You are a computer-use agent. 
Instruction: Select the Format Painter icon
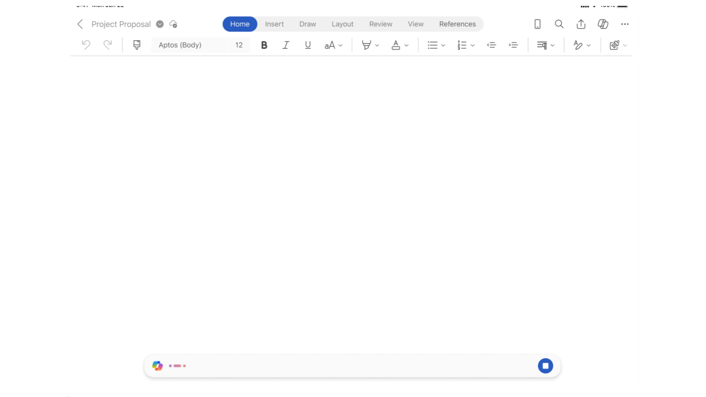point(137,45)
